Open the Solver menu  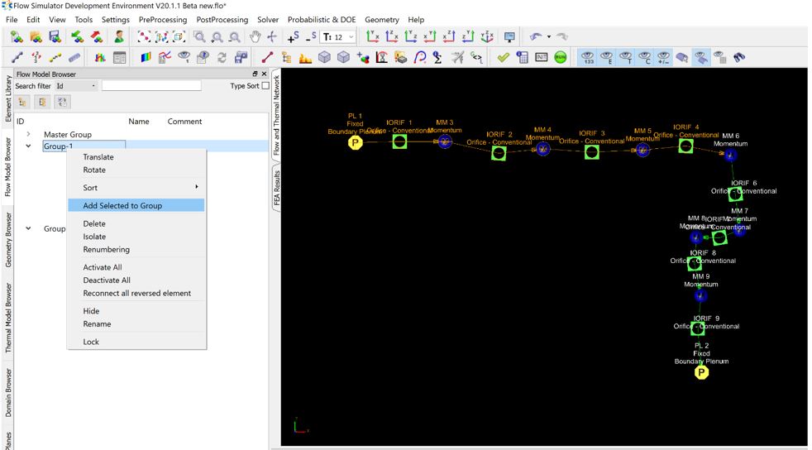tap(268, 19)
